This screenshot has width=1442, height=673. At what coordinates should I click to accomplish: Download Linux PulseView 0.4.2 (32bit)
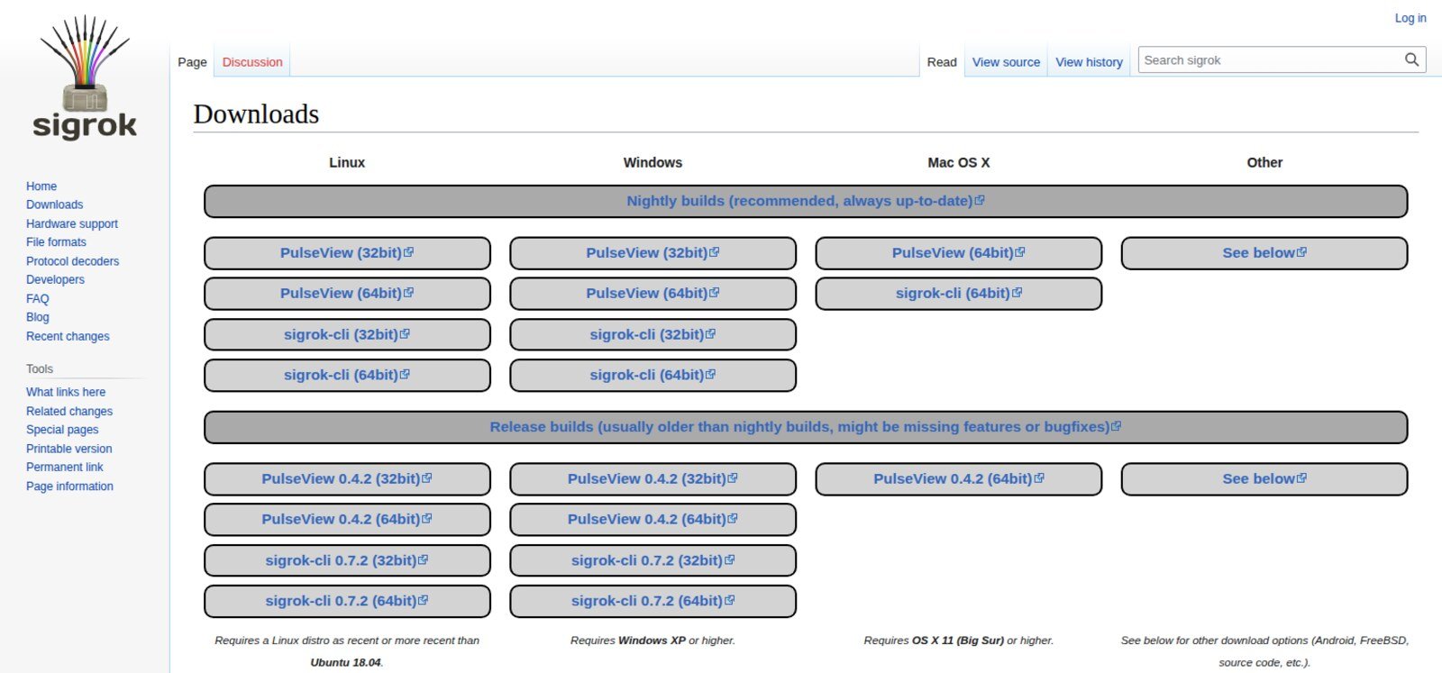tap(347, 479)
